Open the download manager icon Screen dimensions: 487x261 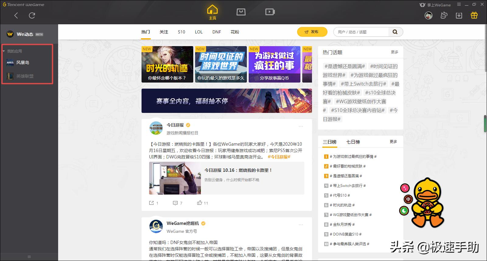pyautogui.click(x=459, y=15)
